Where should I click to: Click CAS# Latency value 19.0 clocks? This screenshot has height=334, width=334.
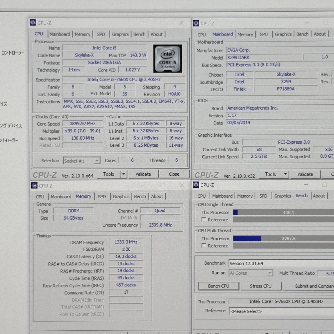point(126,257)
